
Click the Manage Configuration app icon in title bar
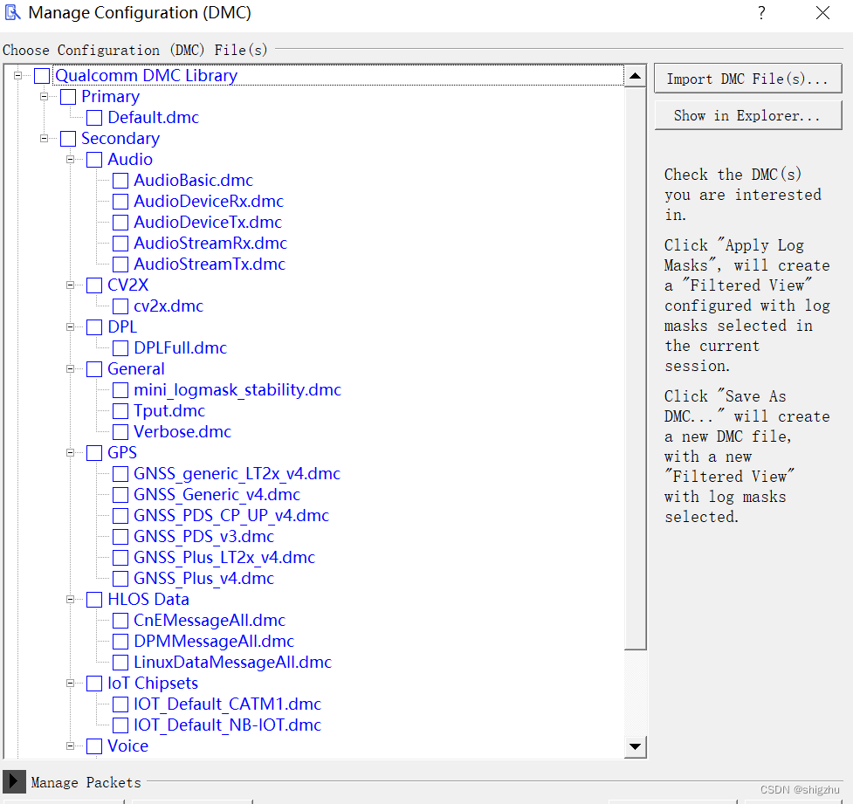tap(12, 12)
